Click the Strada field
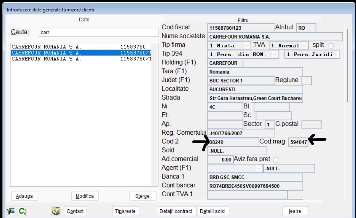Image resolution: width=356 pixels, height=218 pixels. (x=255, y=98)
